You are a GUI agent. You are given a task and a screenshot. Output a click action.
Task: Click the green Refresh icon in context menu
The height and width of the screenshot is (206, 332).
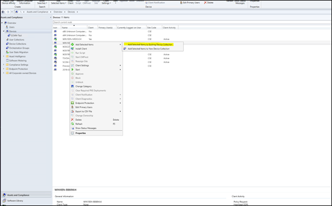[x=73, y=124]
